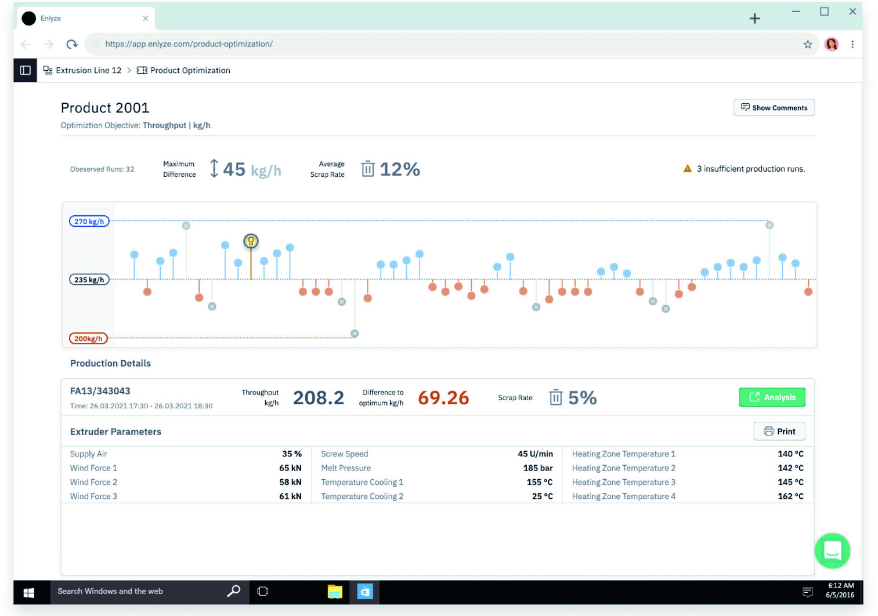The height and width of the screenshot is (616, 878).
Task: Open the green chat widget bubble
Action: (x=832, y=550)
